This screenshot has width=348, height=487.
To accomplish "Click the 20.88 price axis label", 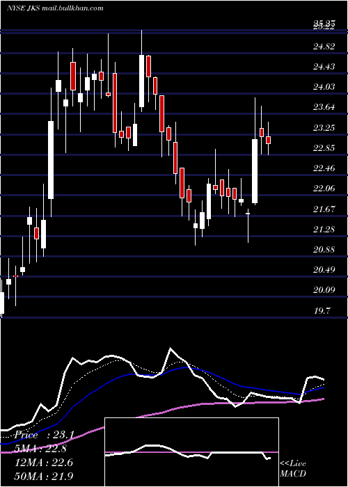I will [324, 250].
